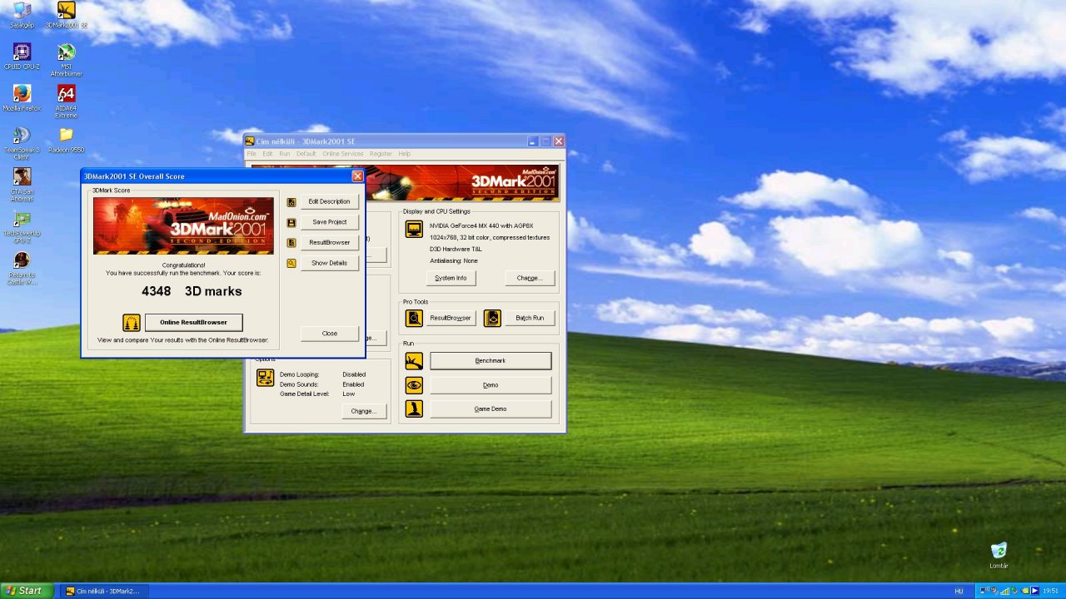Select the TeamSpeak 3 Client desktop icon
Viewport: 1066px width, 599px height.
pos(22,142)
